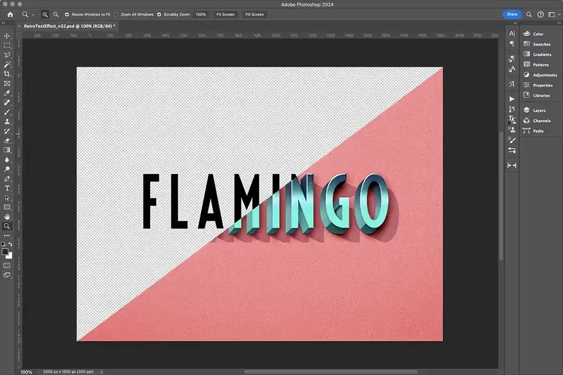Open the Brush Settings panel icon
563x375 pixels.
coord(512,140)
